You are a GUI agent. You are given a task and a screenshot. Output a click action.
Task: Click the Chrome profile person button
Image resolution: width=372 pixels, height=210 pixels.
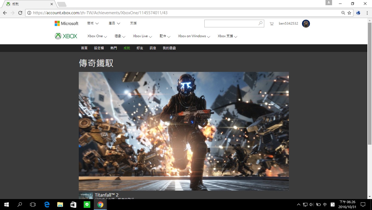point(329,3)
